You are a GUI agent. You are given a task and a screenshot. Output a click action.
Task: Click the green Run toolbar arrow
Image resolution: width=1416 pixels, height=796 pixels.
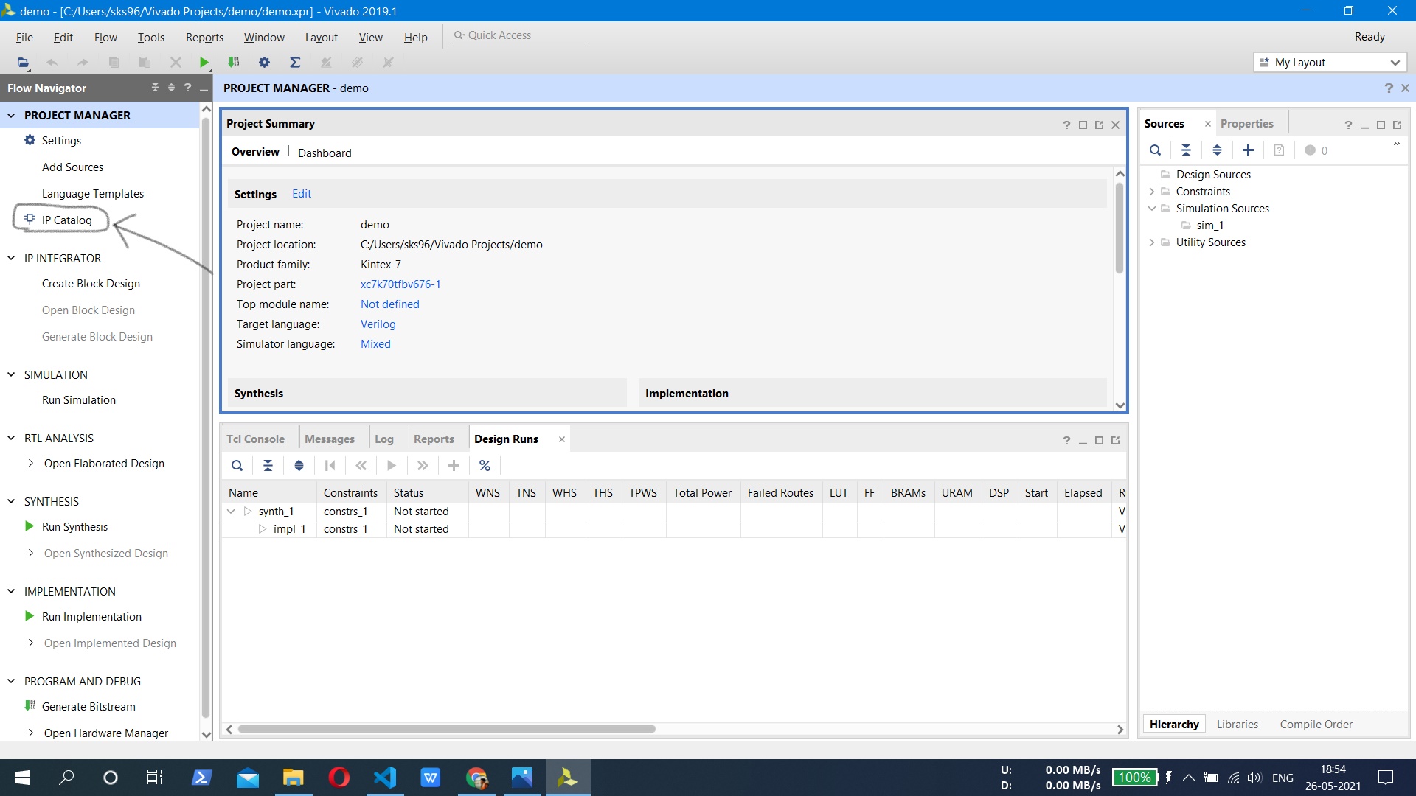tap(204, 63)
